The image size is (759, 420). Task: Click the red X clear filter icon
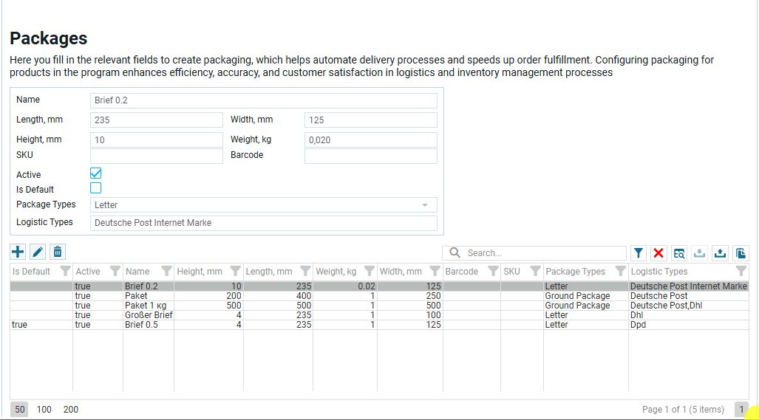pyautogui.click(x=658, y=253)
